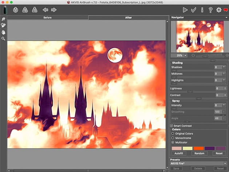
Task: Open the program info icon
Action: [x=202, y=10]
